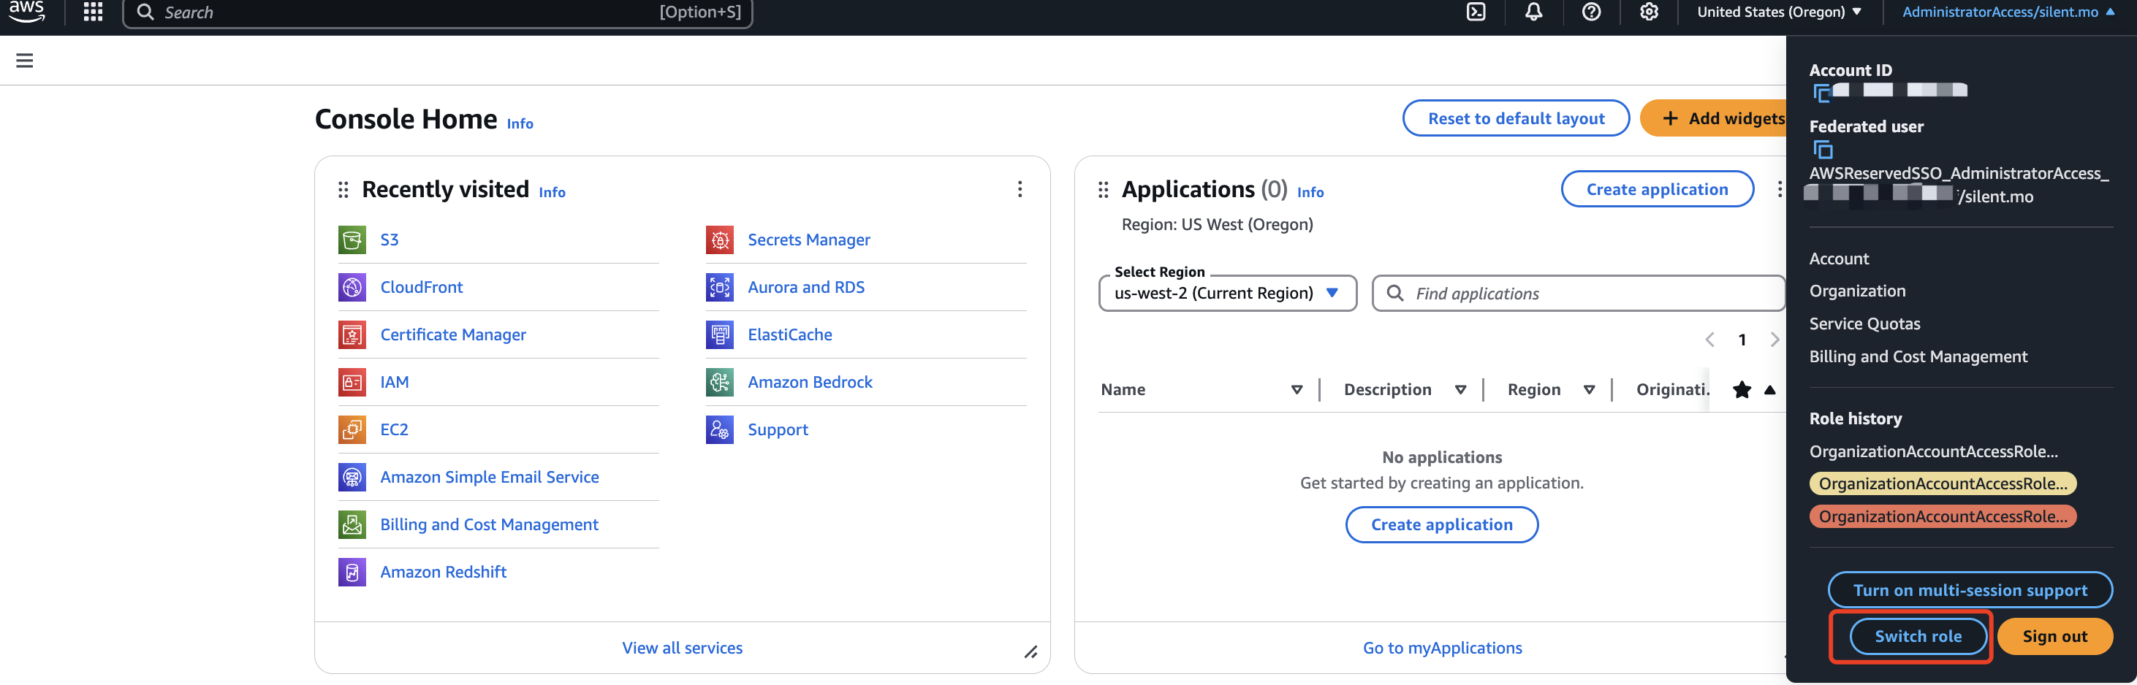This screenshot has height=685, width=2137.
Task: Open the services grid menu icon
Action: (93, 12)
